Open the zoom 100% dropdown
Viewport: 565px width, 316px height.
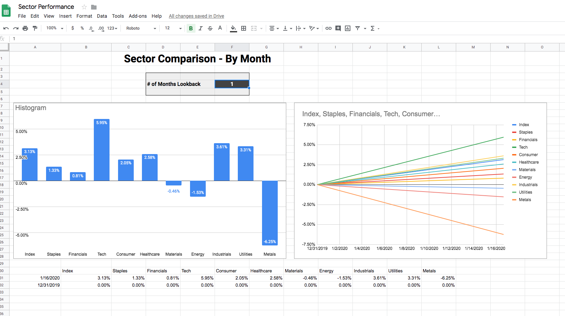[55, 28]
